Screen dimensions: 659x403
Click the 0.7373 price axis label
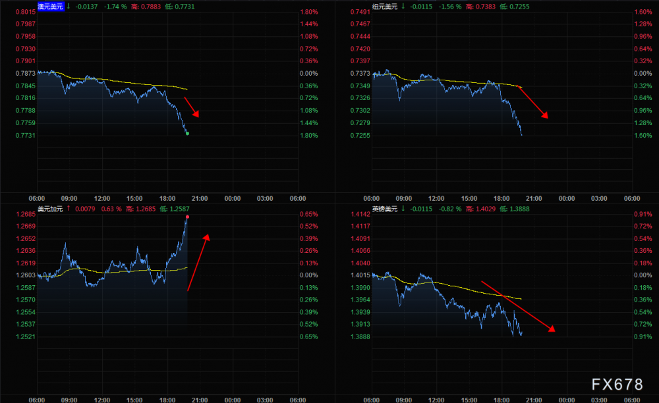click(360, 74)
